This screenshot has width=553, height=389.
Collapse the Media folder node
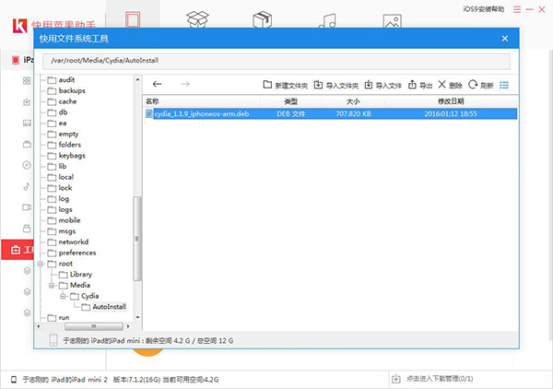[52, 286]
